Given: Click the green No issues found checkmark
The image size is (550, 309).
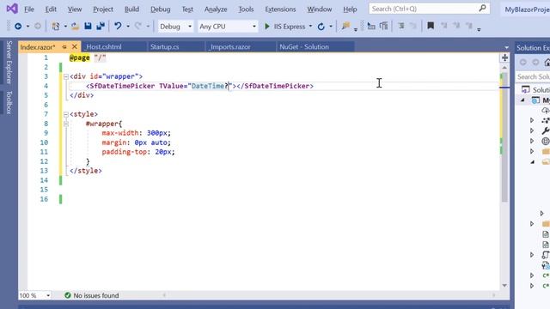Looking at the screenshot, I should click(68, 295).
